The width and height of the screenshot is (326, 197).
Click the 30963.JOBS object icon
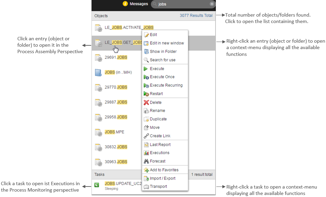tap(98, 162)
